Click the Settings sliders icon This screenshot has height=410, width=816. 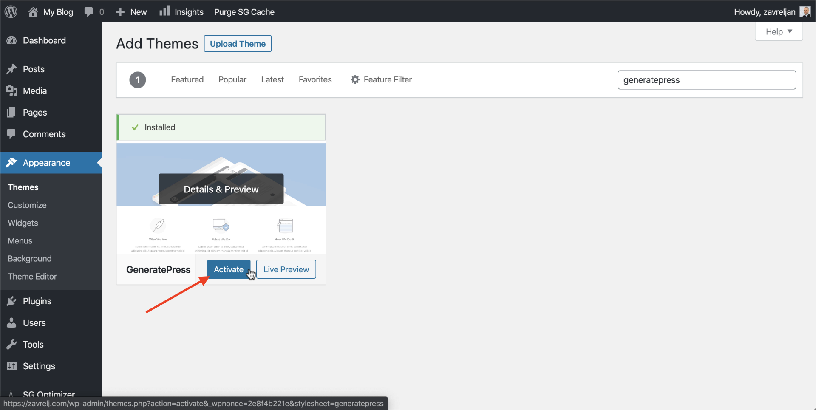tap(11, 366)
